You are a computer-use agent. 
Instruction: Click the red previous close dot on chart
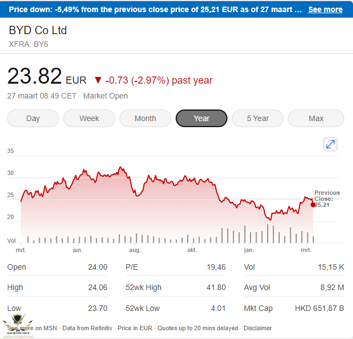tap(313, 205)
